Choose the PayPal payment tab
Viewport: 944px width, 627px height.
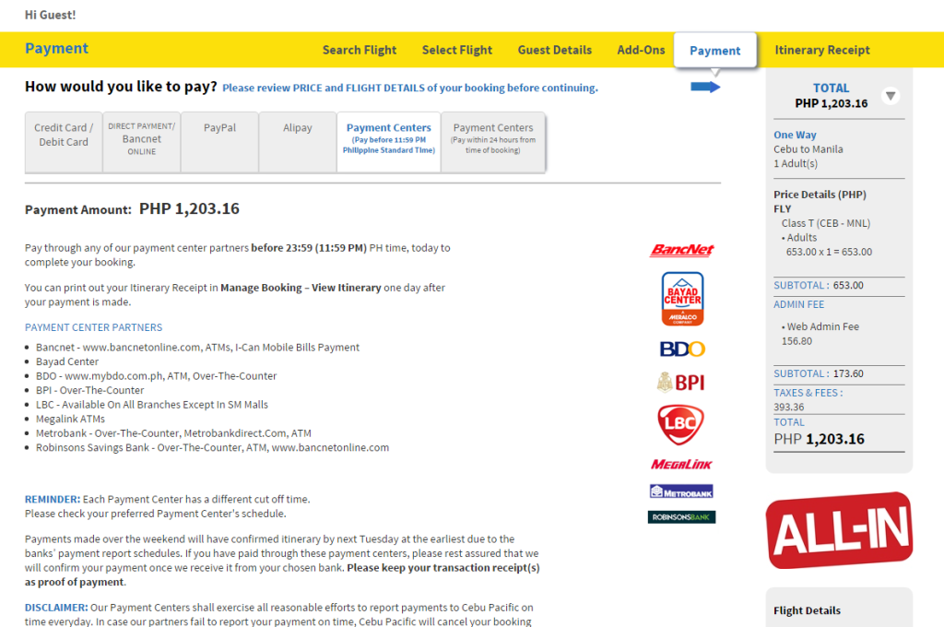[219, 142]
